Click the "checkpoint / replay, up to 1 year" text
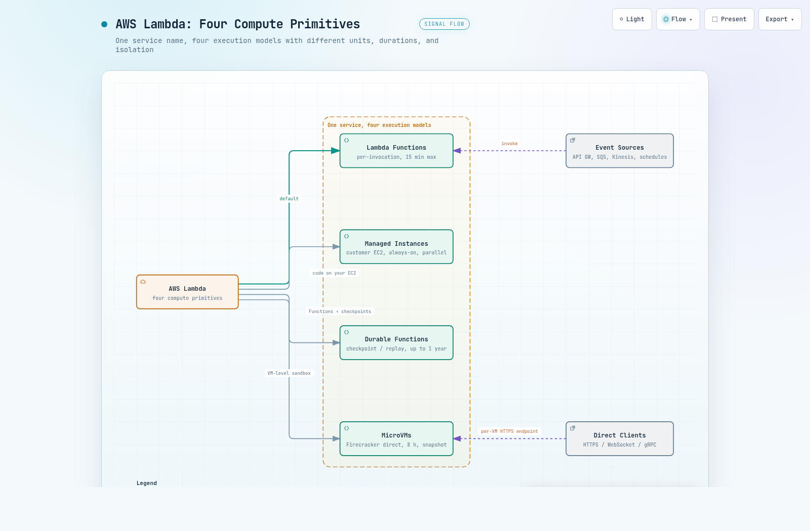810x531 pixels. coord(396,349)
